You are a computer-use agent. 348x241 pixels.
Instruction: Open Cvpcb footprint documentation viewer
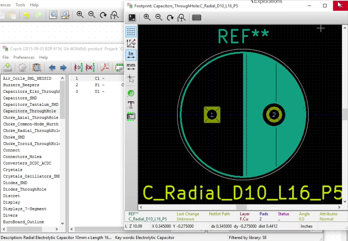pyautogui.click(x=119, y=67)
